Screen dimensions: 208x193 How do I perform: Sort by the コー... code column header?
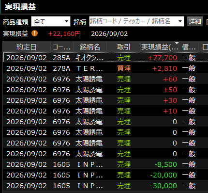pyautogui.click(x=62, y=47)
